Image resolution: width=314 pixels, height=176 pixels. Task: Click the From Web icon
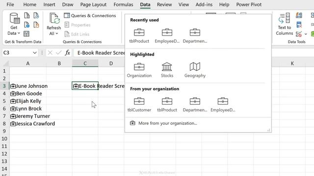tap(26, 25)
